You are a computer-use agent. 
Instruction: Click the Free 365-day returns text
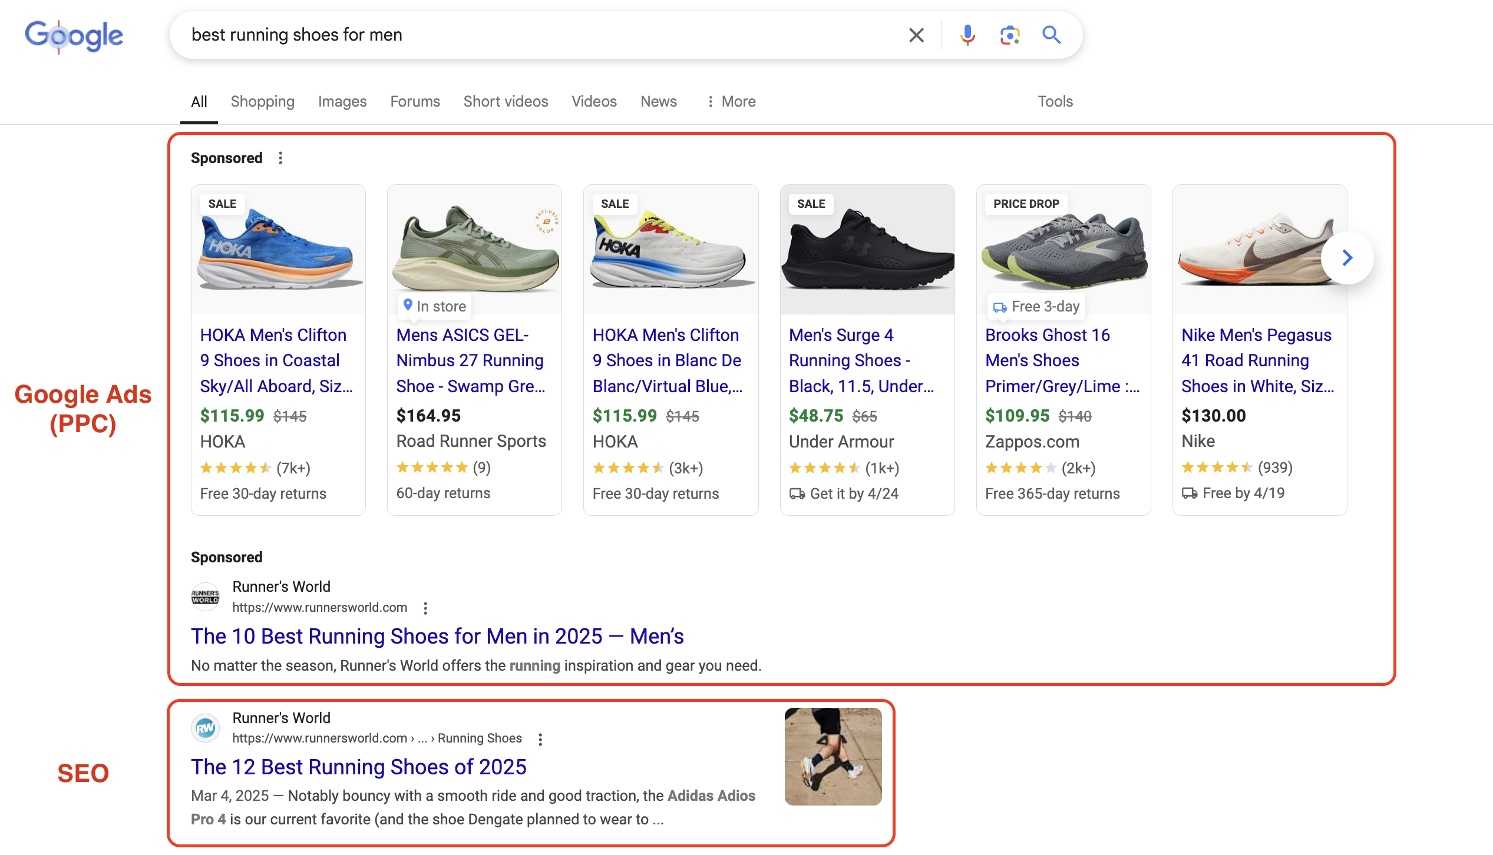point(1052,493)
